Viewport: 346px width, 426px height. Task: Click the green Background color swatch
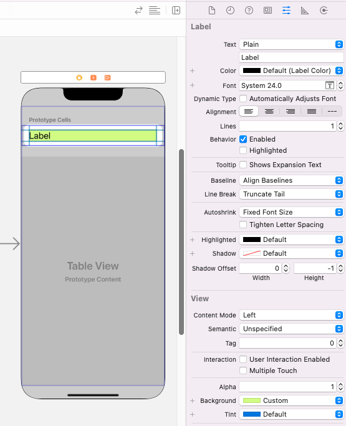click(x=251, y=400)
